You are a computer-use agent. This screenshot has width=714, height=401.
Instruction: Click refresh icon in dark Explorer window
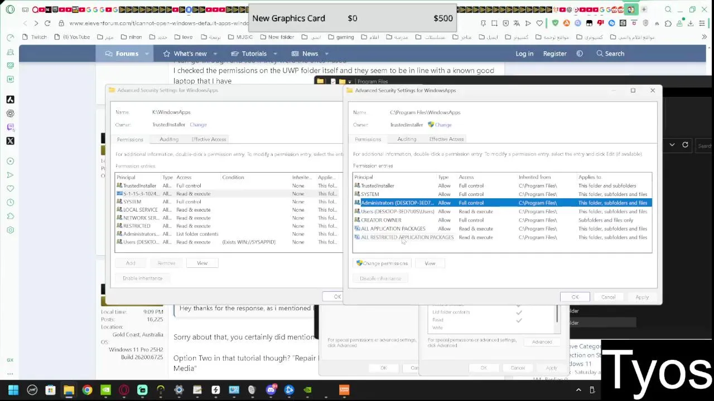[x=685, y=145]
